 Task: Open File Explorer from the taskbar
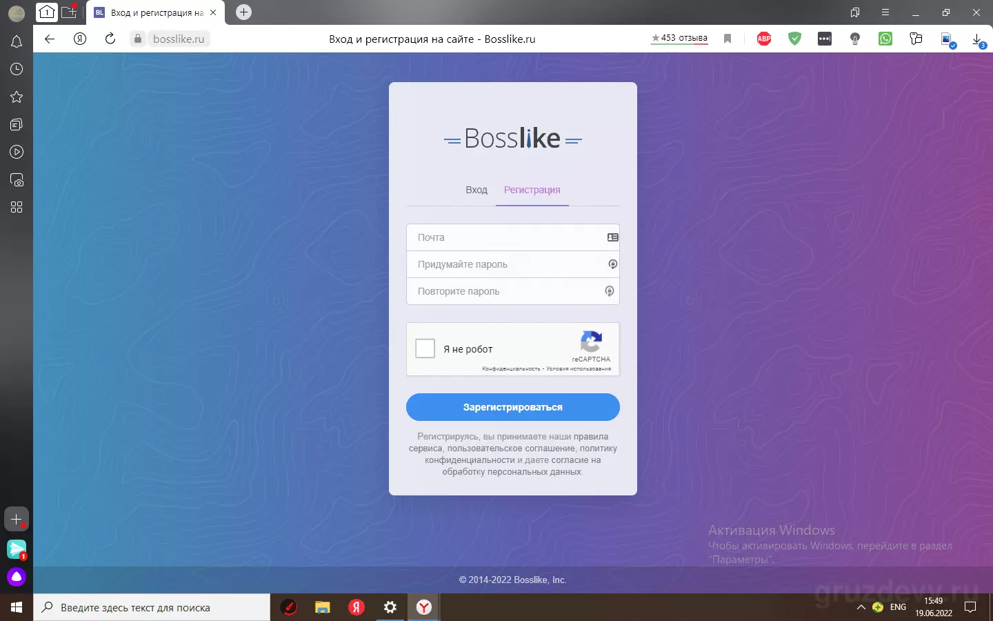click(323, 607)
